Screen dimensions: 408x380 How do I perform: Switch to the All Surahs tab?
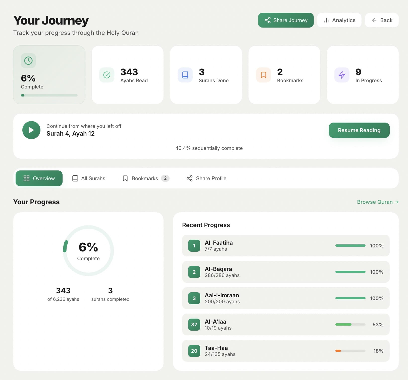(x=89, y=178)
